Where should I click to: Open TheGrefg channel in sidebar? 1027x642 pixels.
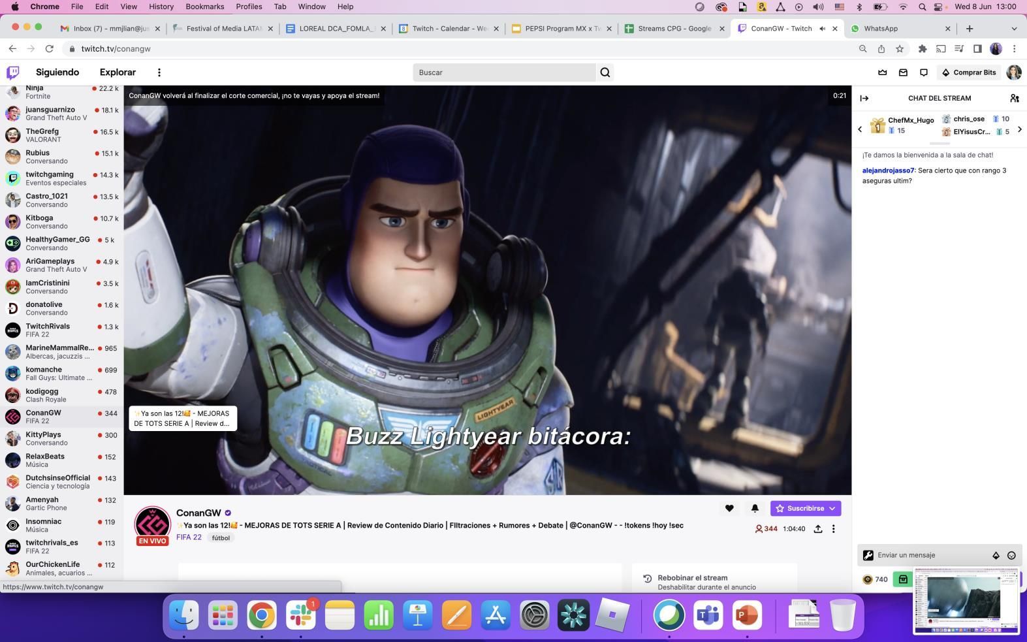point(62,135)
